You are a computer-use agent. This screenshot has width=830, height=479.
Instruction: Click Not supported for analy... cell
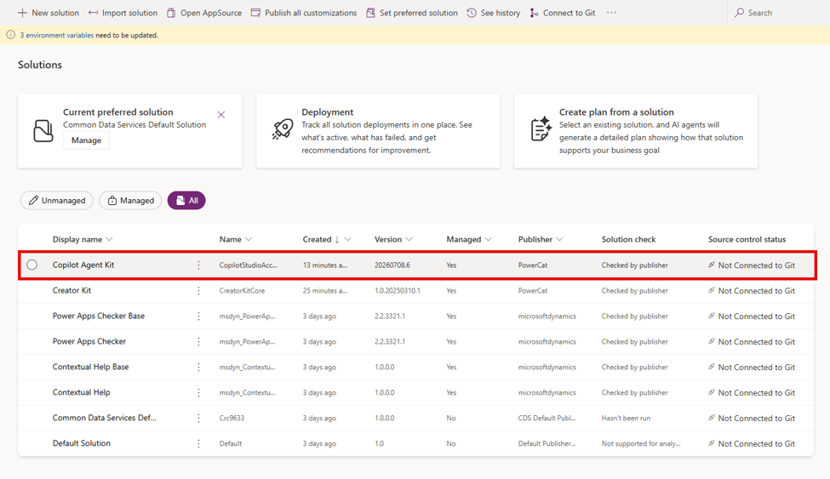click(x=641, y=443)
